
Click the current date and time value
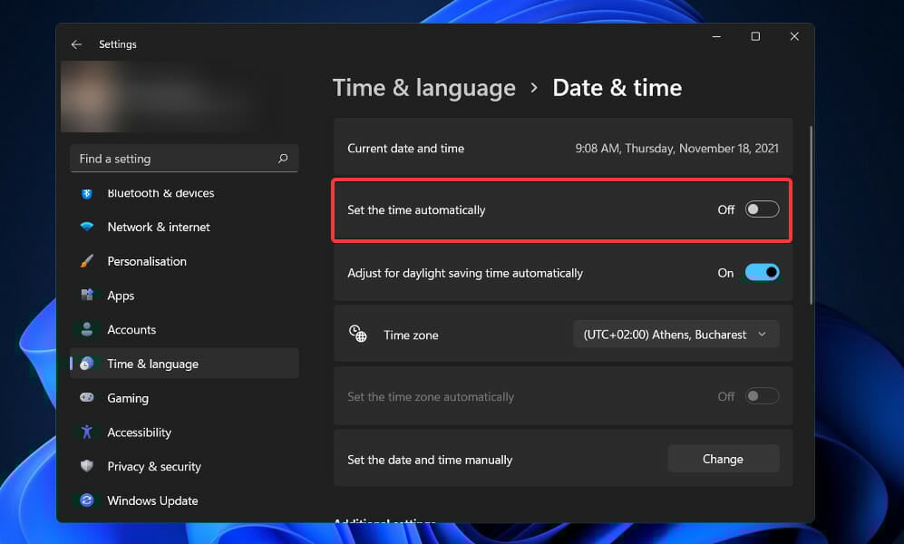[676, 148]
